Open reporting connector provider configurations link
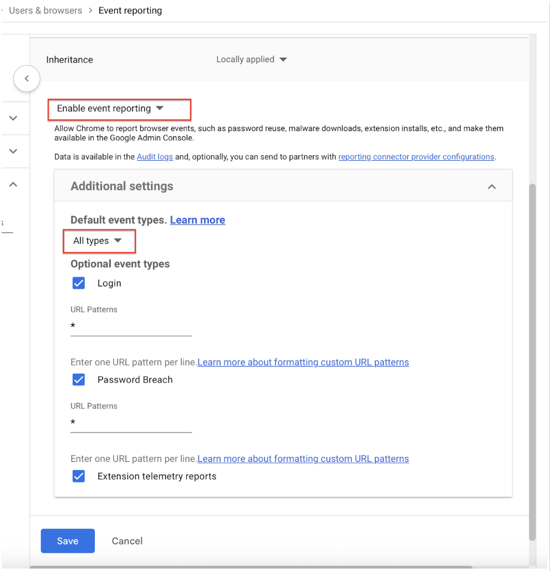The image size is (550, 571). point(416,157)
